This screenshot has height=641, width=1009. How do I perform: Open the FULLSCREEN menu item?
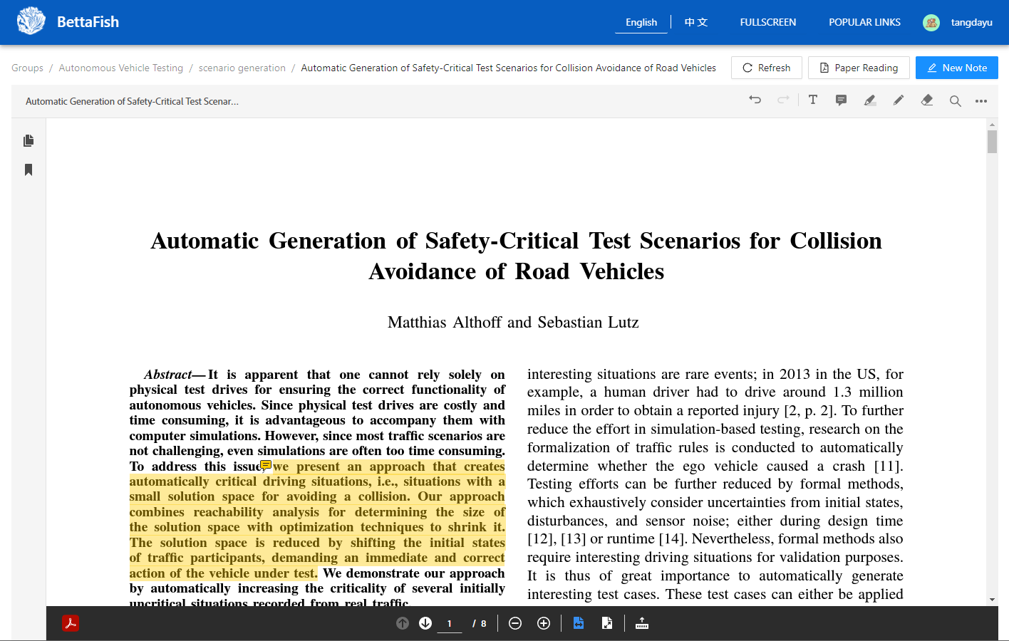[x=768, y=22]
